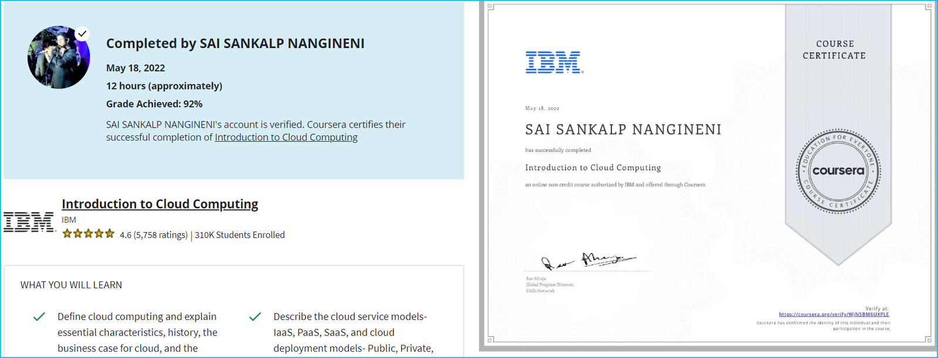Click the IBM provider name under the course title
Image resolution: width=938 pixels, height=358 pixels.
[69, 220]
